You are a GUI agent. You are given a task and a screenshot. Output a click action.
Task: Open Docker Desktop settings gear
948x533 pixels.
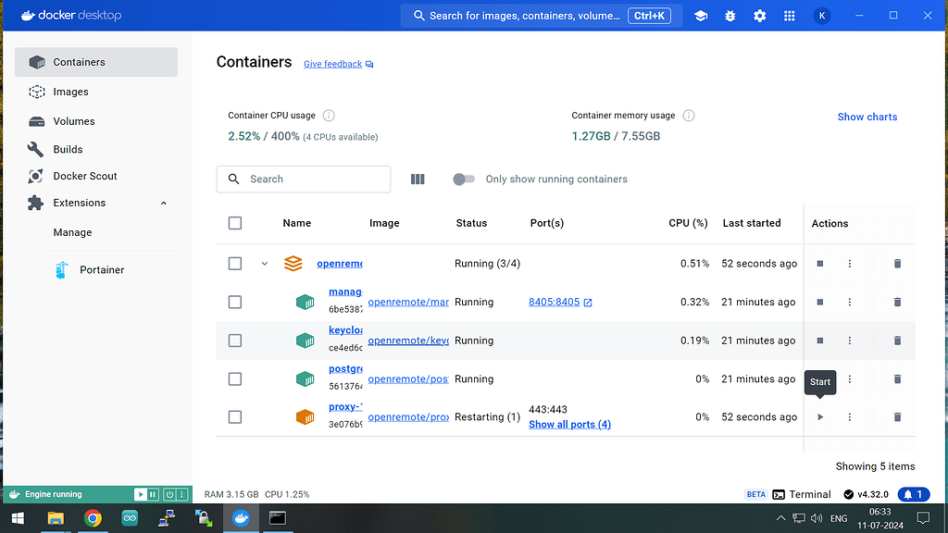[x=760, y=16]
